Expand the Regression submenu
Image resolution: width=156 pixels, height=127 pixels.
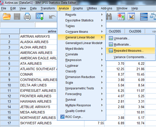(x=82, y=60)
